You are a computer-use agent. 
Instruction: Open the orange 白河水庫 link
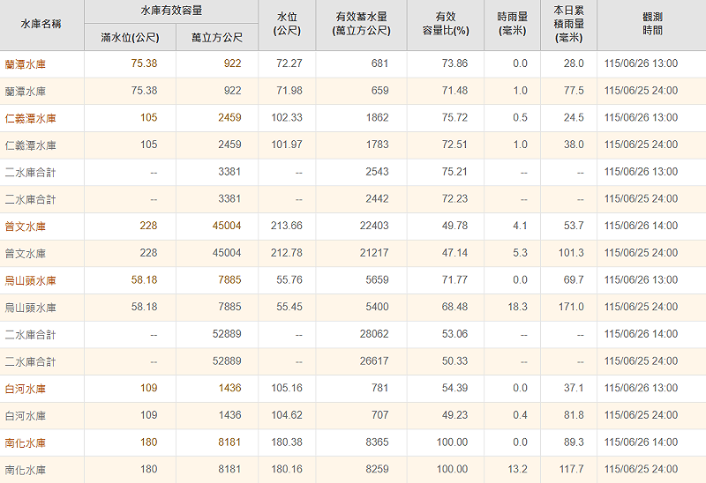(26, 389)
